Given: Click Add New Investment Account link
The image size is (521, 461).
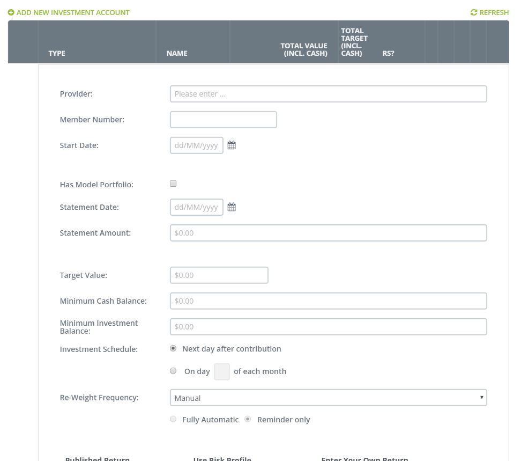Looking at the screenshot, I should click(73, 12).
